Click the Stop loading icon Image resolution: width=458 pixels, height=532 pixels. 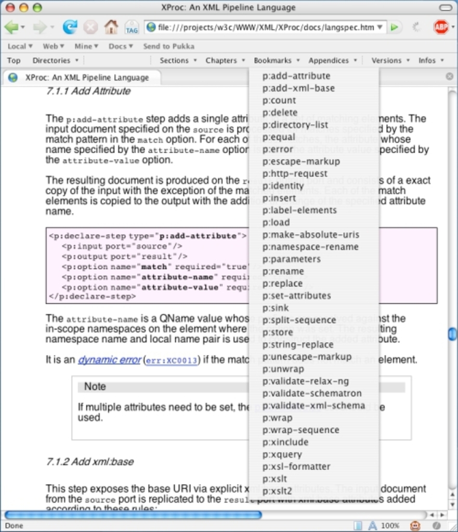pos(90,27)
